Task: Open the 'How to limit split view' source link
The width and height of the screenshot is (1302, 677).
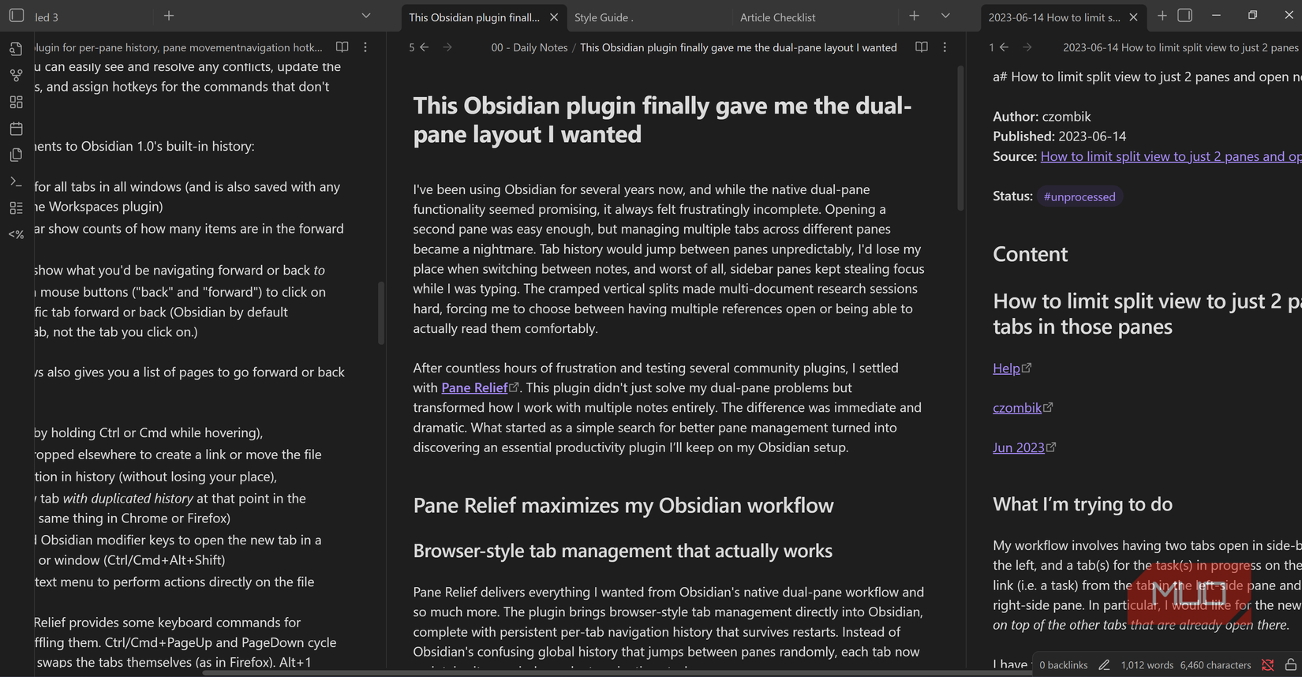Action: click(x=1171, y=156)
